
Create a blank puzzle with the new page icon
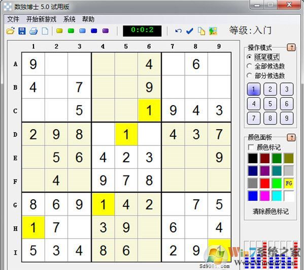(45, 31)
